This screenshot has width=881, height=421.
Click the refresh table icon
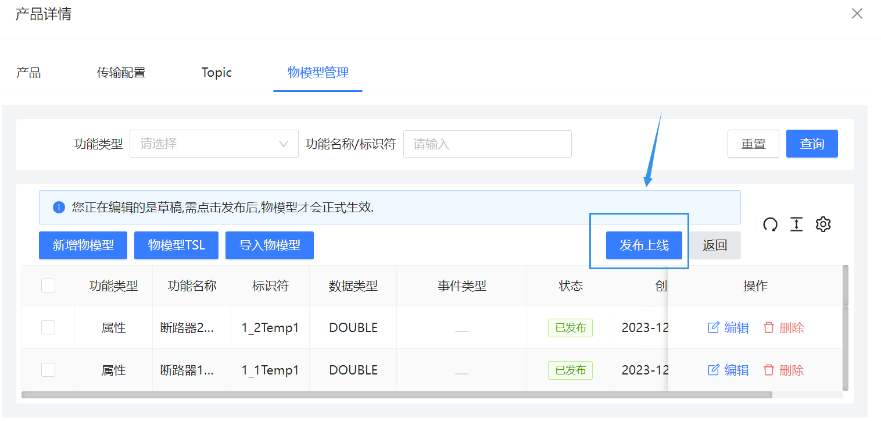770,224
